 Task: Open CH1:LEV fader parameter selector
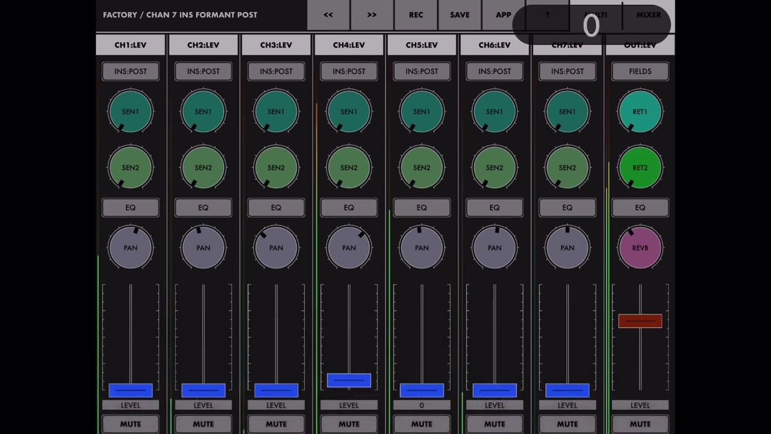(x=130, y=45)
